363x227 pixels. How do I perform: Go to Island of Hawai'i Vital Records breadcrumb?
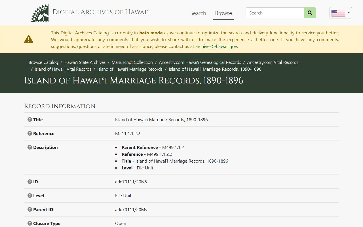pos(63,69)
